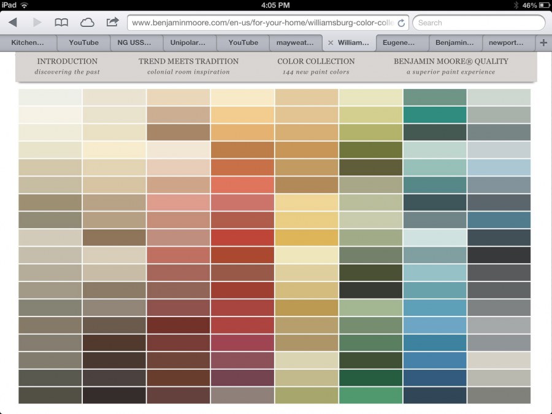This screenshot has width=552, height=414.
Task: Switch to the Kitchen tab
Action: pos(27,43)
